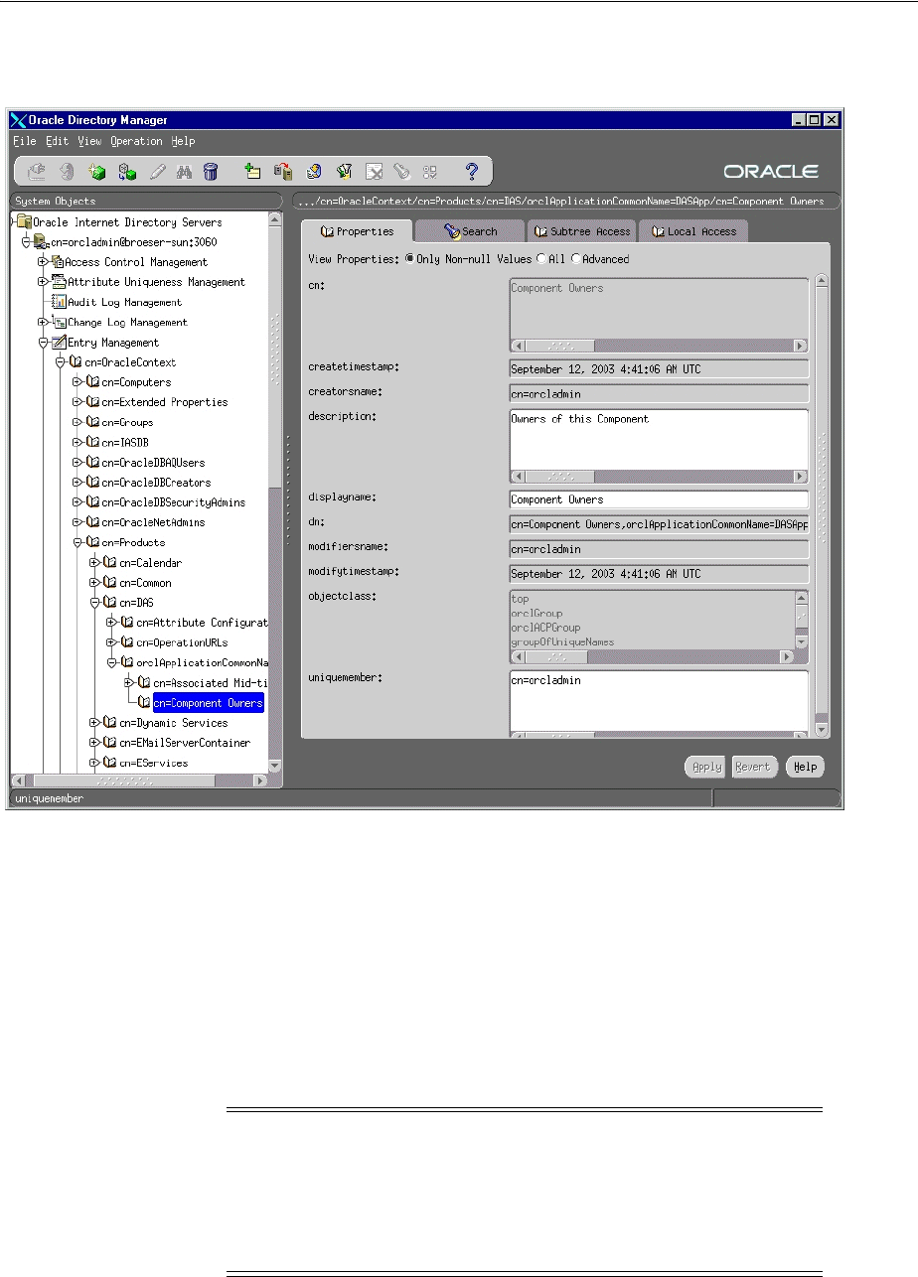The height and width of the screenshot is (1277, 918).
Task: Expand the cn=Dynamic Services node
Action: [94, 723]
